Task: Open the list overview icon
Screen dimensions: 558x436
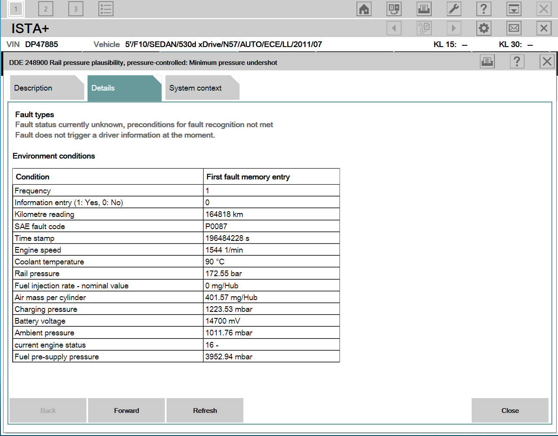Action: pyautogui.click(x=106, y=9)
